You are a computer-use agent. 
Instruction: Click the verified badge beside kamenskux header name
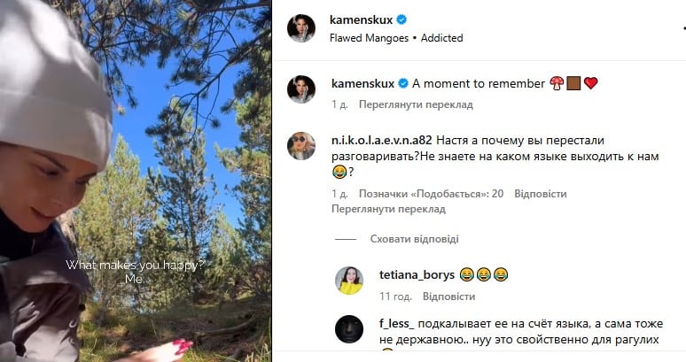(x=401, y=19)
